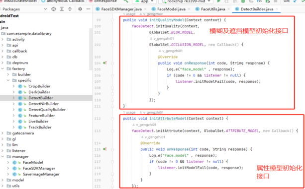The image size is (305, 189).
Task: Click the green Run button
Action: point(218,1)
